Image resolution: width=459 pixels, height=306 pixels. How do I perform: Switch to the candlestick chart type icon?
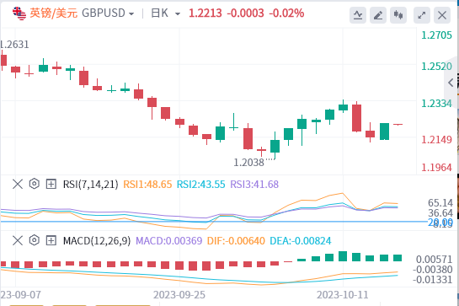[x=398, y=15]
